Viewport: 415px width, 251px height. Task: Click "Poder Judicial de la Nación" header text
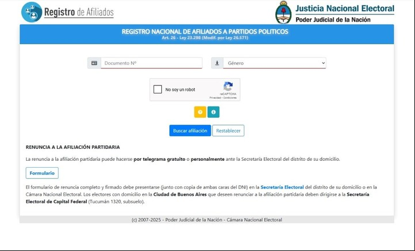click(333, 20)
